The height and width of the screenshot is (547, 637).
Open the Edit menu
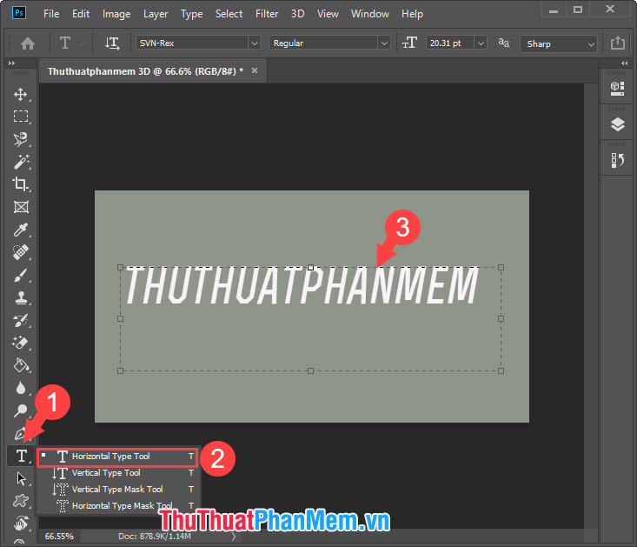[x=81, y=14]
